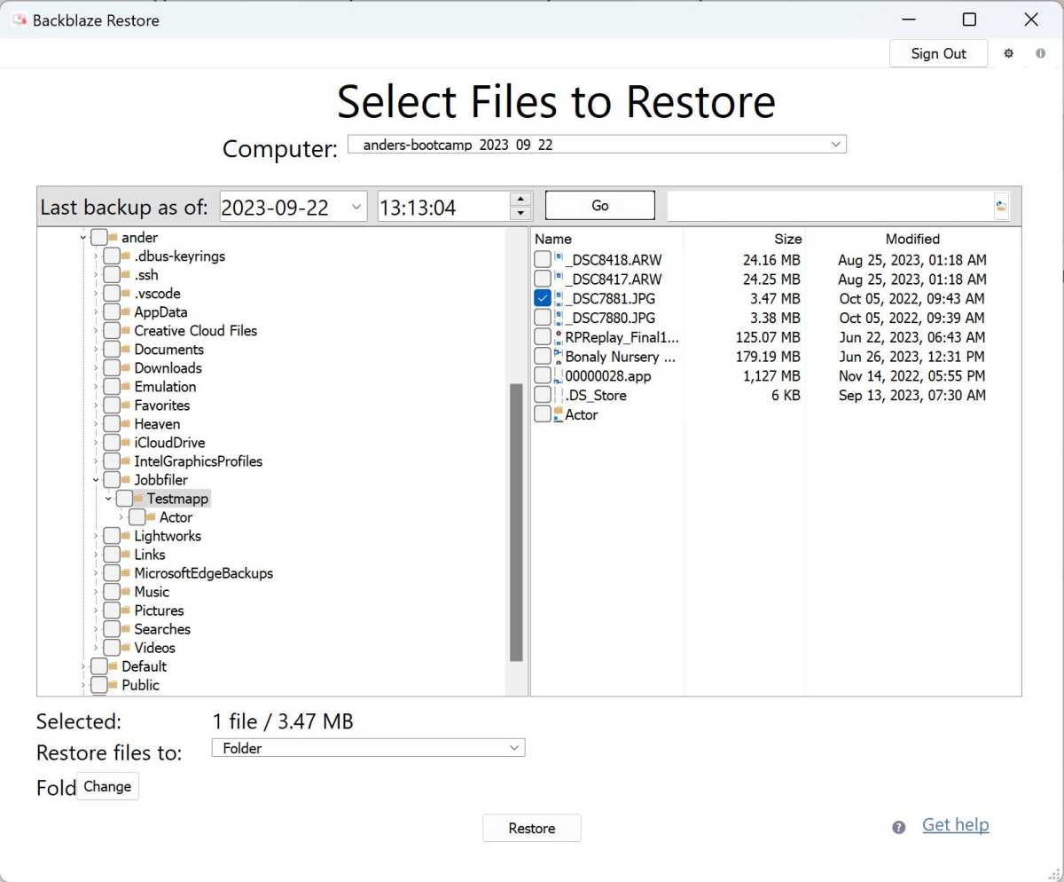Expand the Emulation folder node

96,387
